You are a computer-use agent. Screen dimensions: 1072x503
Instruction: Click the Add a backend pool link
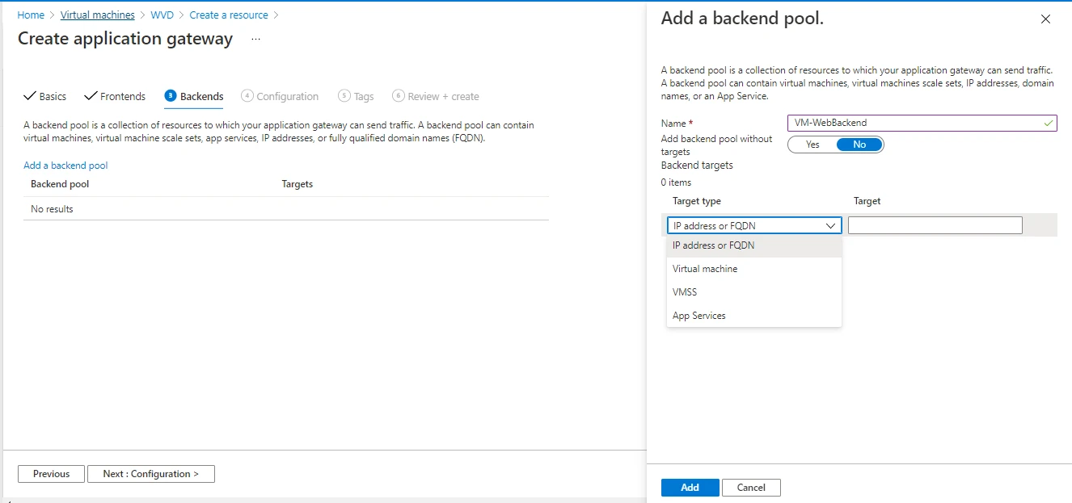pos(65,166)
